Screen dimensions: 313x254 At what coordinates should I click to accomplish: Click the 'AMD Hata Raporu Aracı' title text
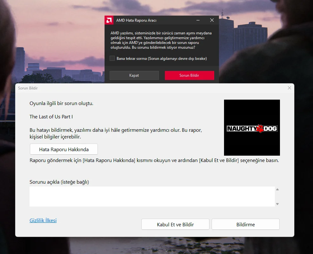pos(136,20)
